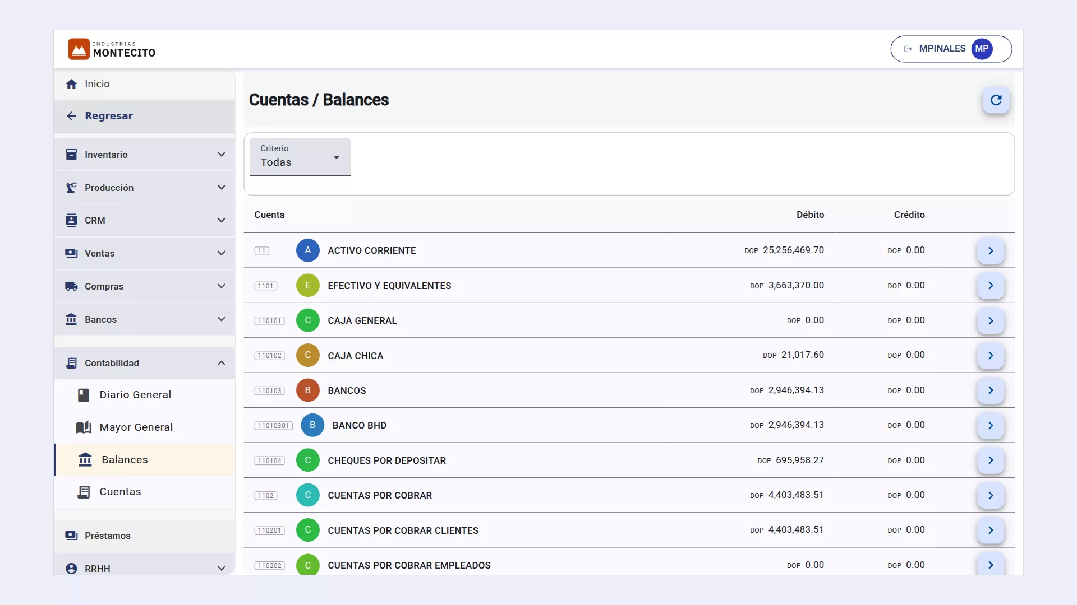Click the Regresar back arrow icon

pyautogui.click(x=71, y=116)
